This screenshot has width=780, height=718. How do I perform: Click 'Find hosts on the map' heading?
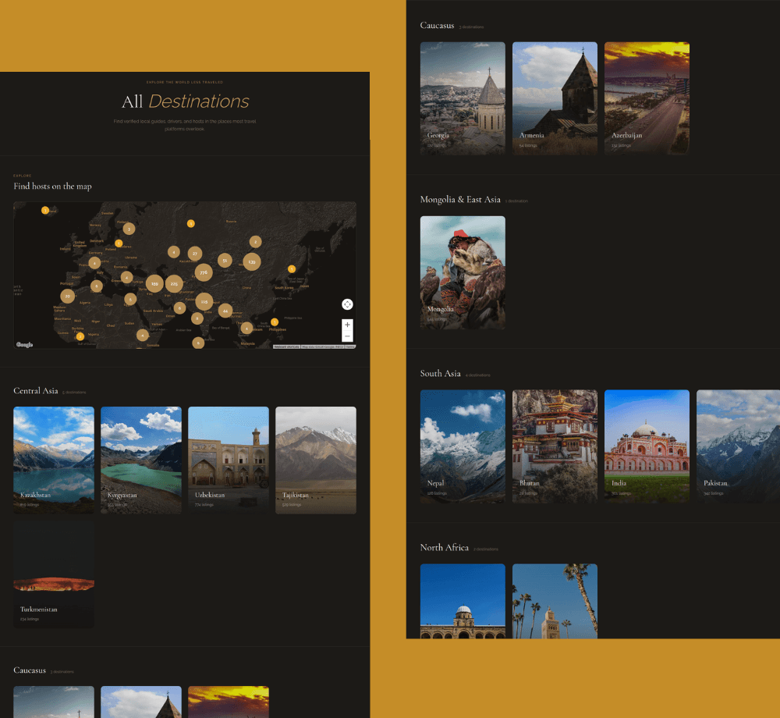pos(53,186)
